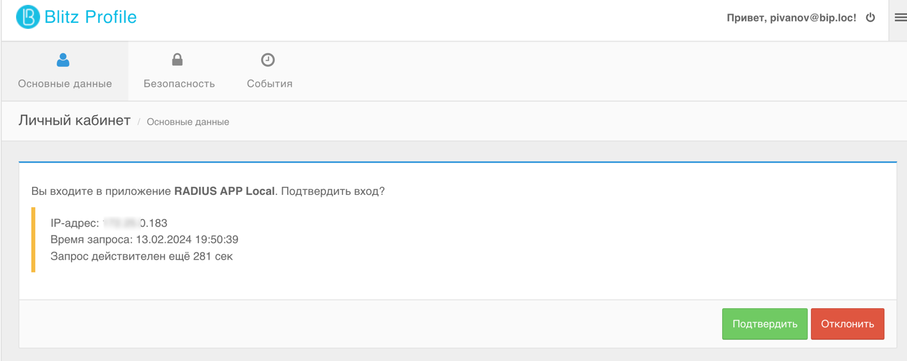Screen dimensions: 907x361
Task: Click the IP-адрес line
Action: [x=109, y=223]
